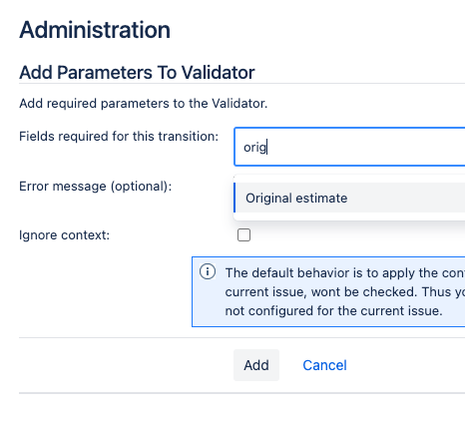465x425 pixels.
Task: Focus the field containing "orig"
Action: tap(349, 147)
